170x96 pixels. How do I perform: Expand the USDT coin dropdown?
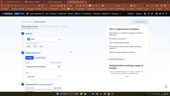pos(43,39)
